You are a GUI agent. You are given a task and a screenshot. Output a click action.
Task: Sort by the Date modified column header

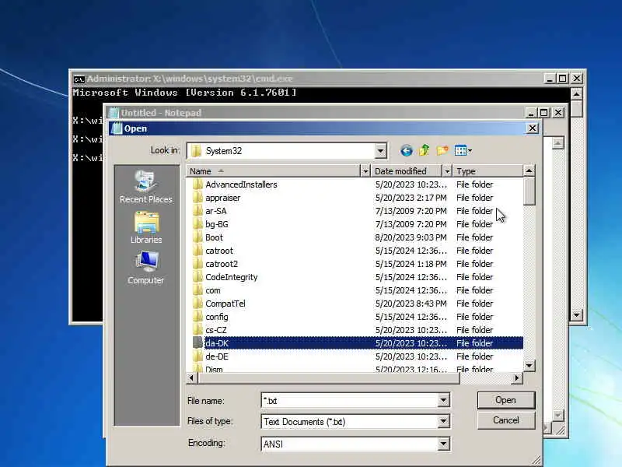[x=407, y=171]
